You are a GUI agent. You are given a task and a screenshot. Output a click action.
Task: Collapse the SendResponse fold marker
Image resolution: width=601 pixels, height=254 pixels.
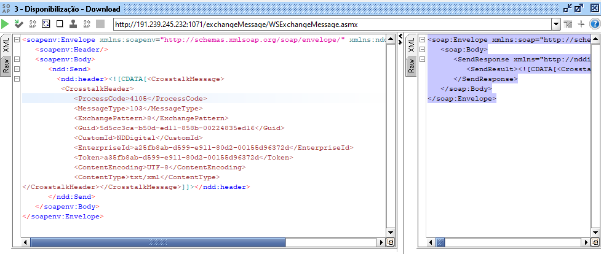coord(421,60)
